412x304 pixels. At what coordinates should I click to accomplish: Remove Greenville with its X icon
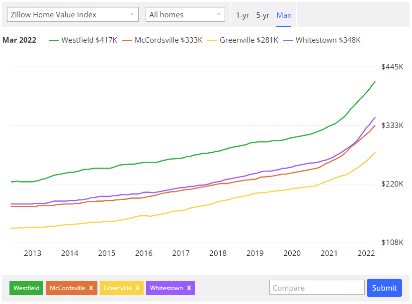(x=138, y=288)
